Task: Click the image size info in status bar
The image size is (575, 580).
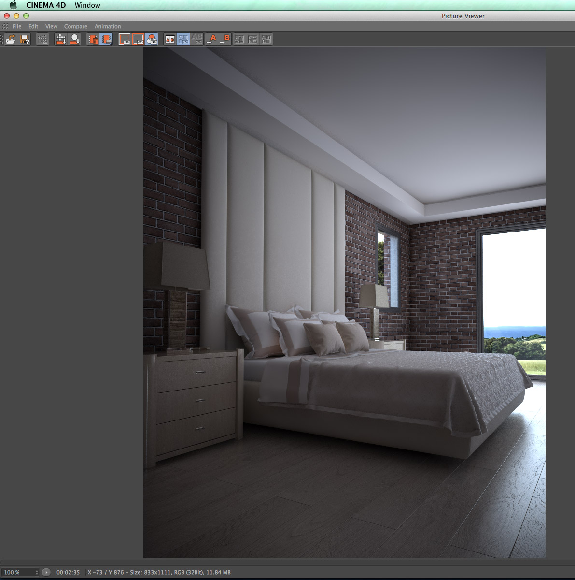Action: pos(159,572)
